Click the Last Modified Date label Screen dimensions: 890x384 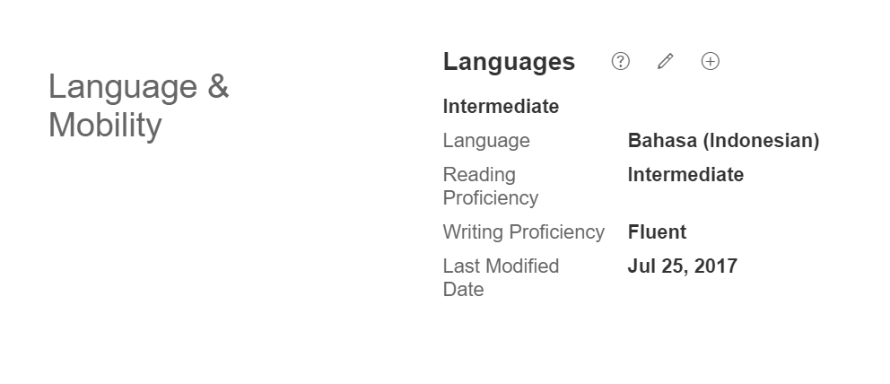pyautogui.click(x=501, y=277)
